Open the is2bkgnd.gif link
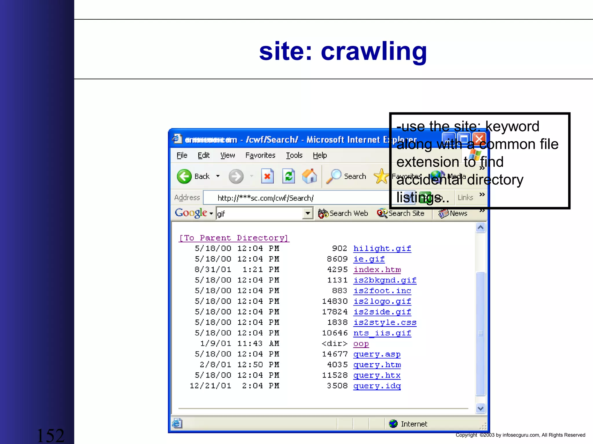 [385, 280]
